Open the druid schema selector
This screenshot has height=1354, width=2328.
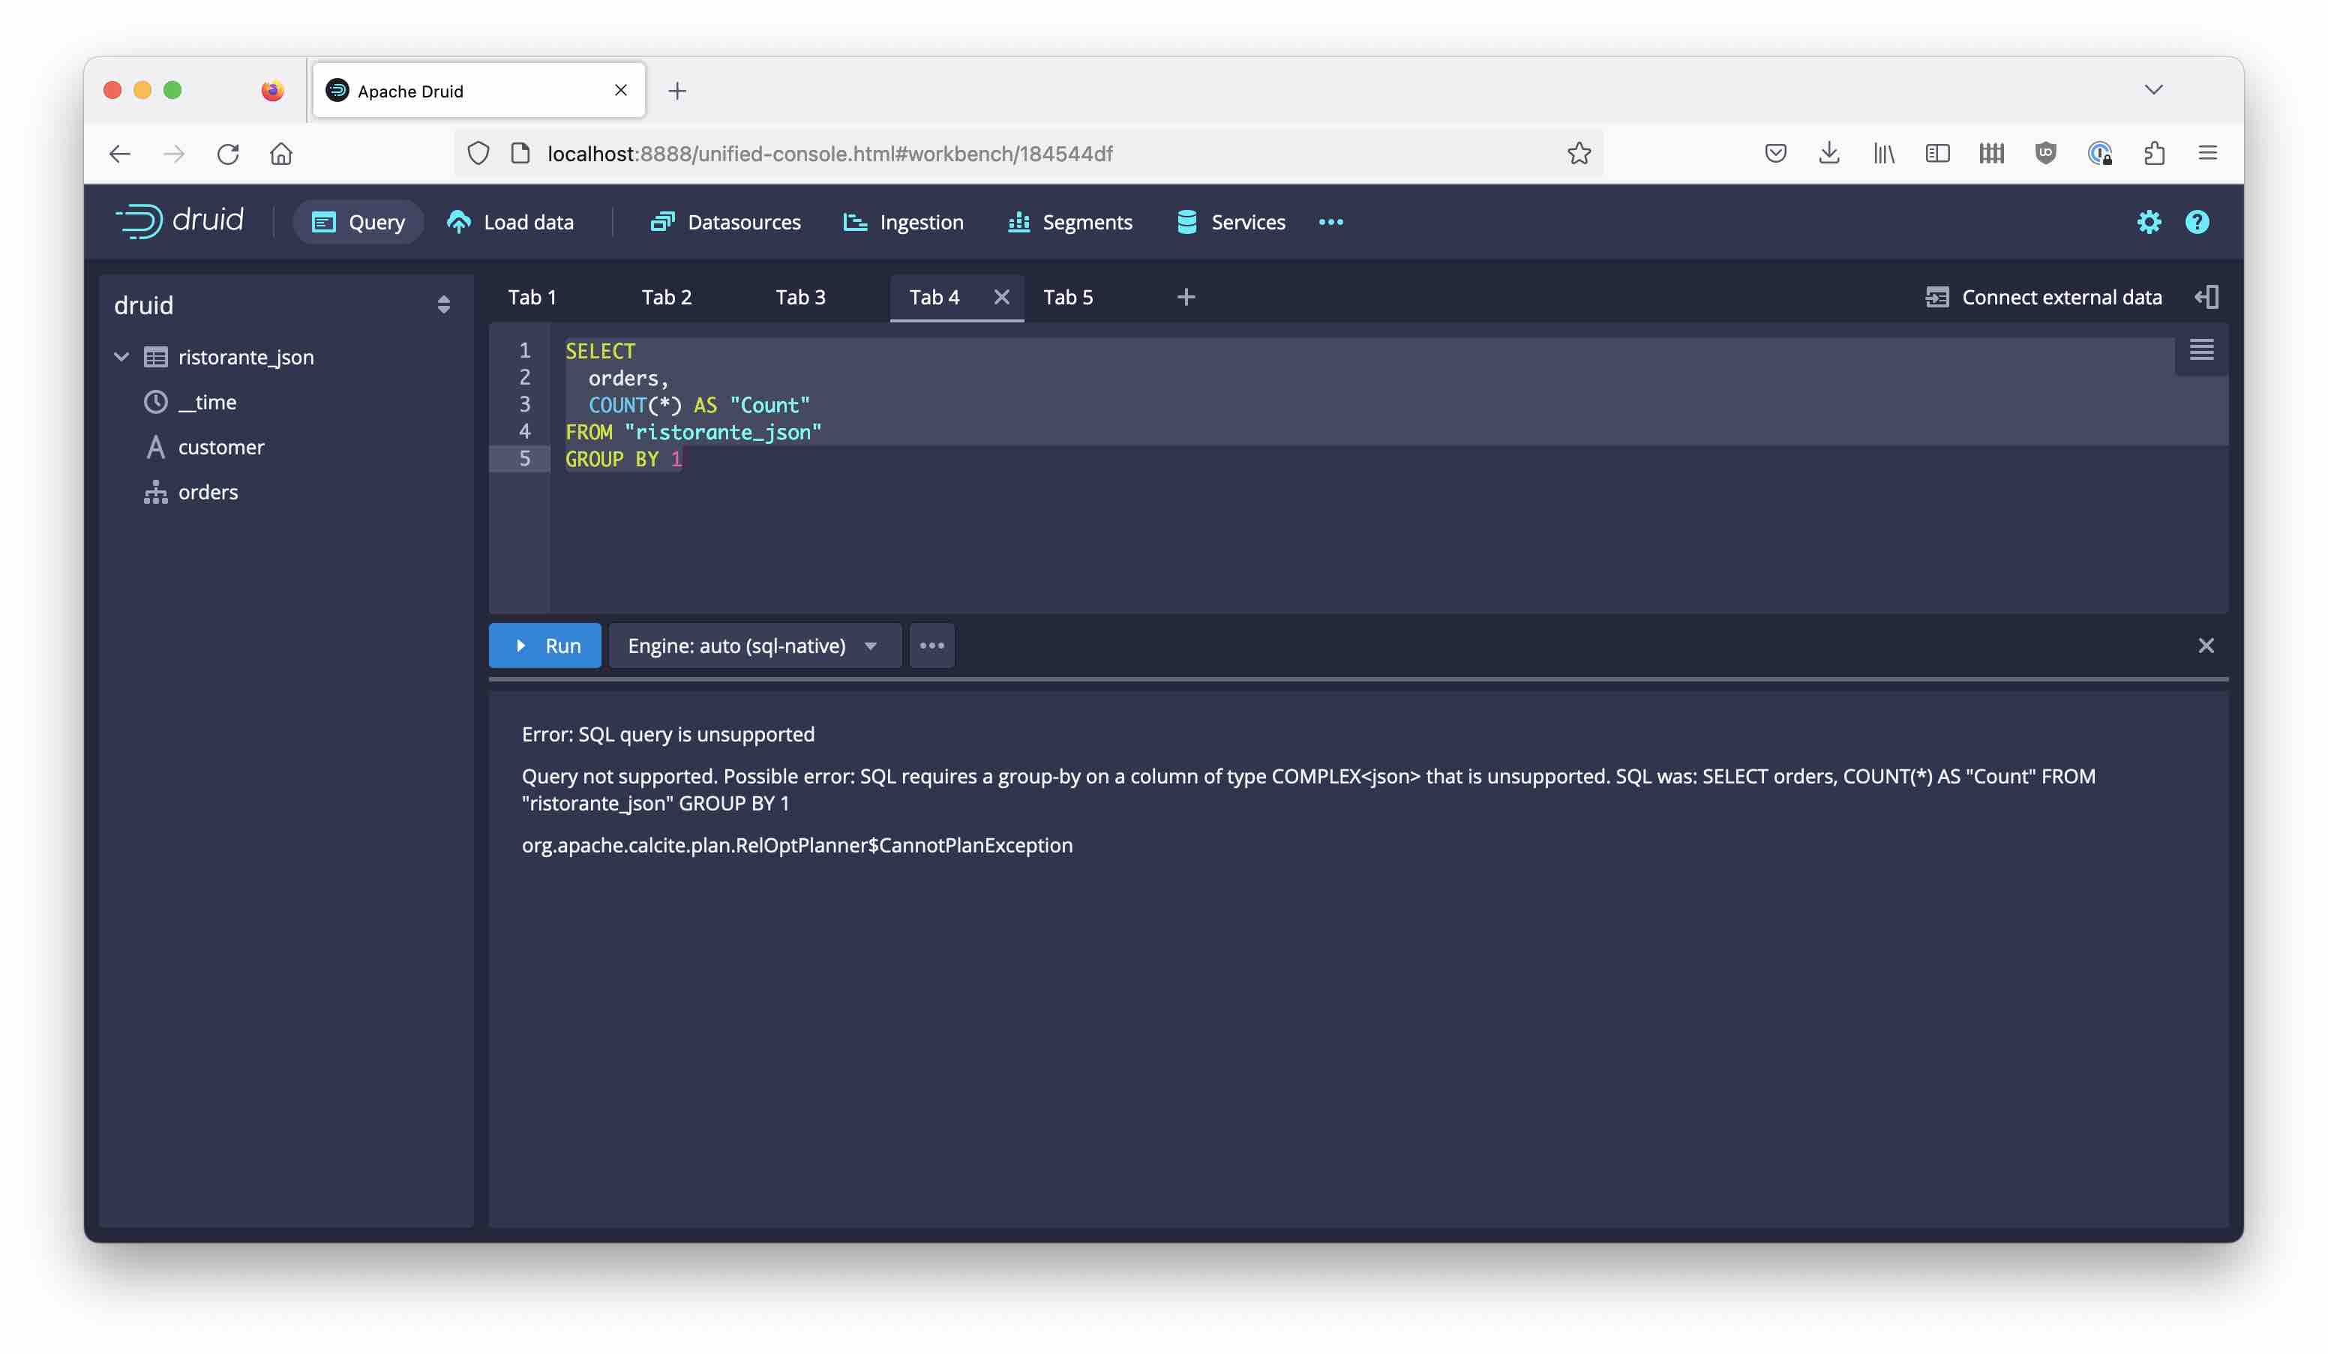pyautogui.click(x=443, y=305)
